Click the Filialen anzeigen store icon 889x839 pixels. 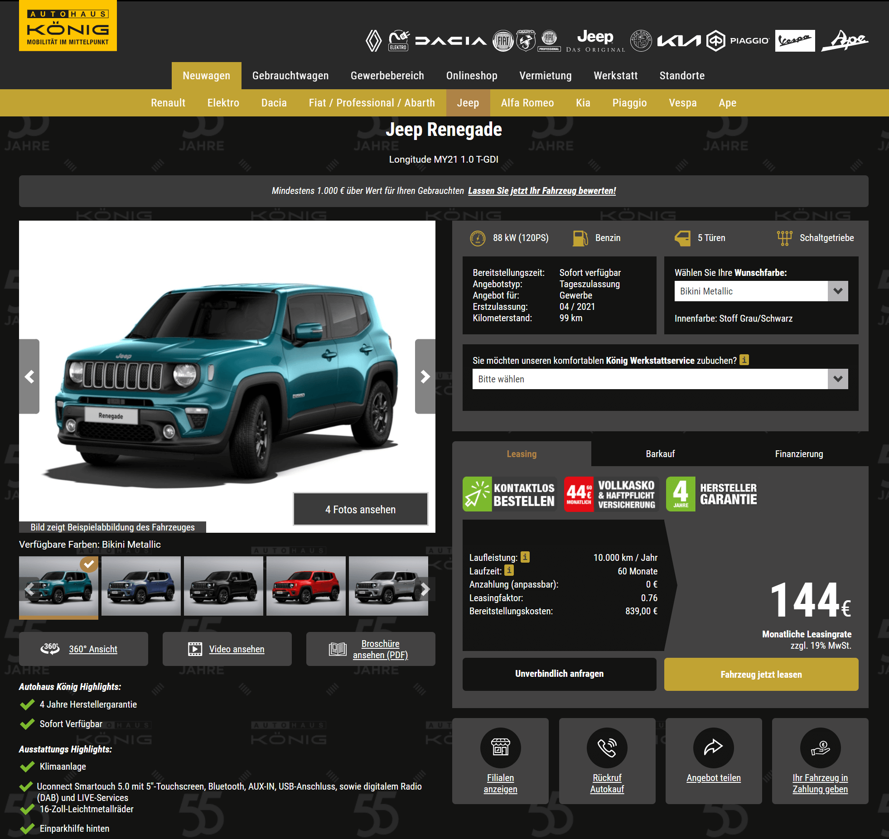[501, 747]
